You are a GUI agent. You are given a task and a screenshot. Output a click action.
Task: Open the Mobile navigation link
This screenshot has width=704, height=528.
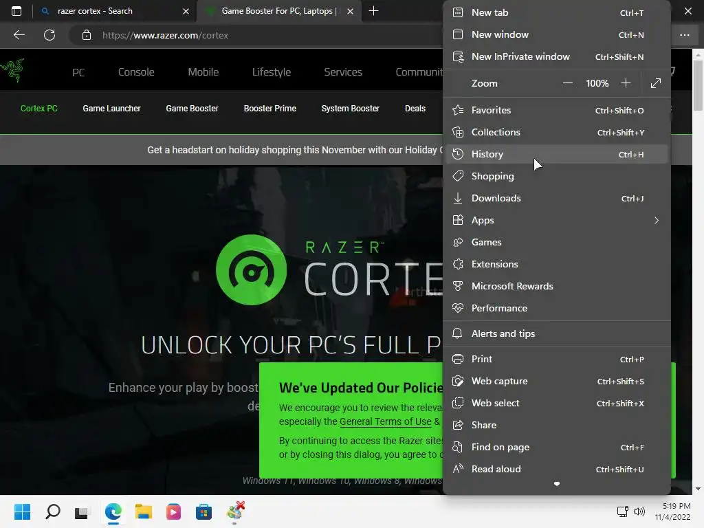203,71
